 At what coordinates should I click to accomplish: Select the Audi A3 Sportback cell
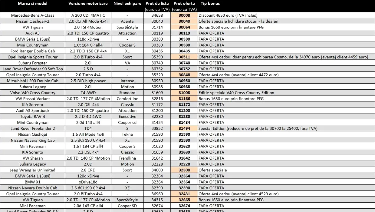pos(33,111)
